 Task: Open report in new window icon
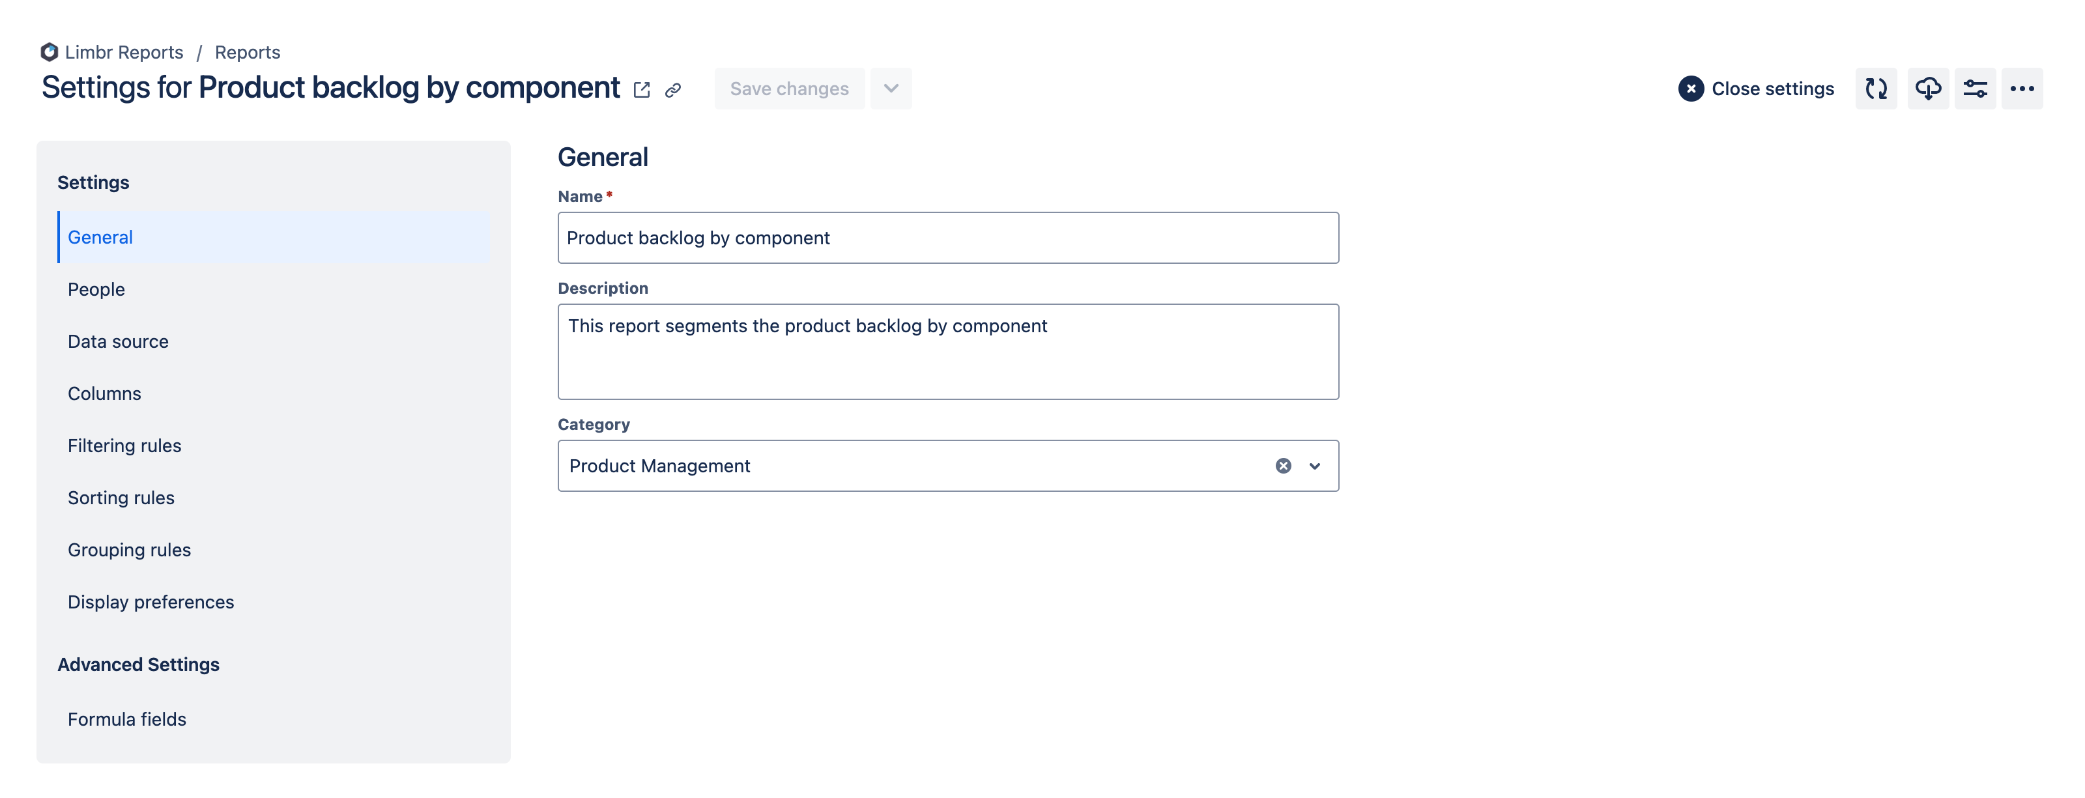(642, 90)
